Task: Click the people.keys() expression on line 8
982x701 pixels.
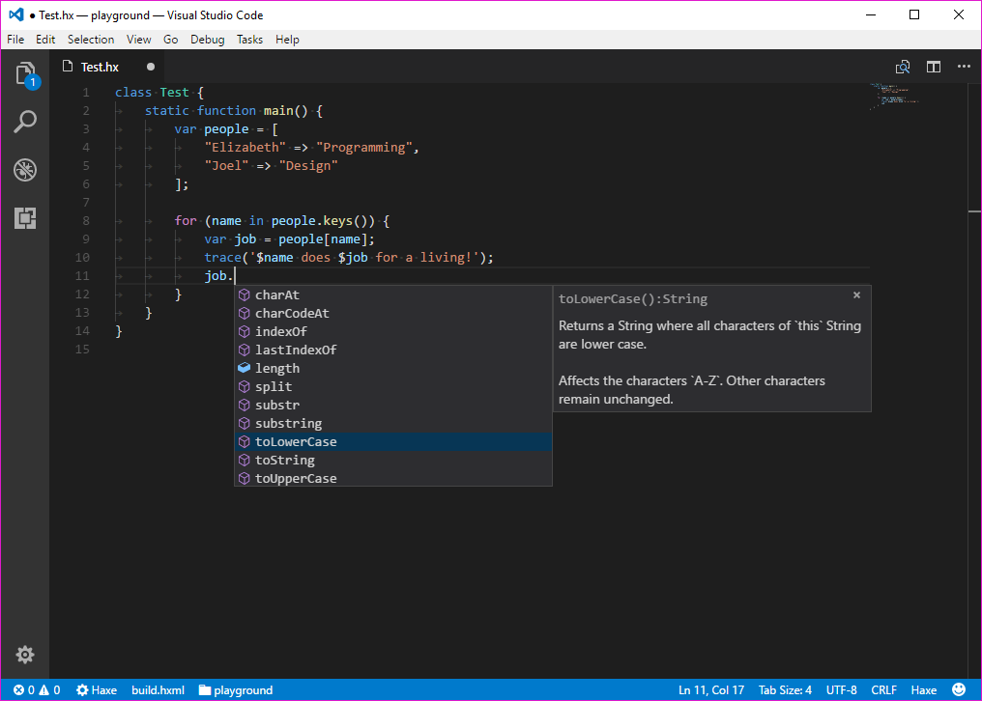Action: (x=323, y=220)
